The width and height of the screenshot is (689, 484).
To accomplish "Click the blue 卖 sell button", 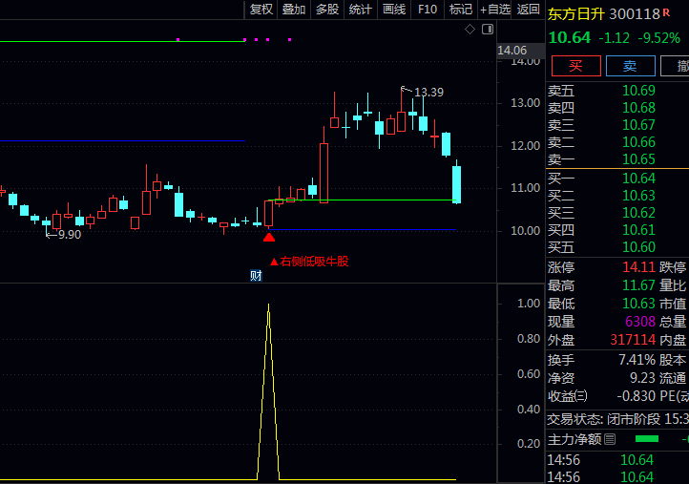I will coord(630,66).
